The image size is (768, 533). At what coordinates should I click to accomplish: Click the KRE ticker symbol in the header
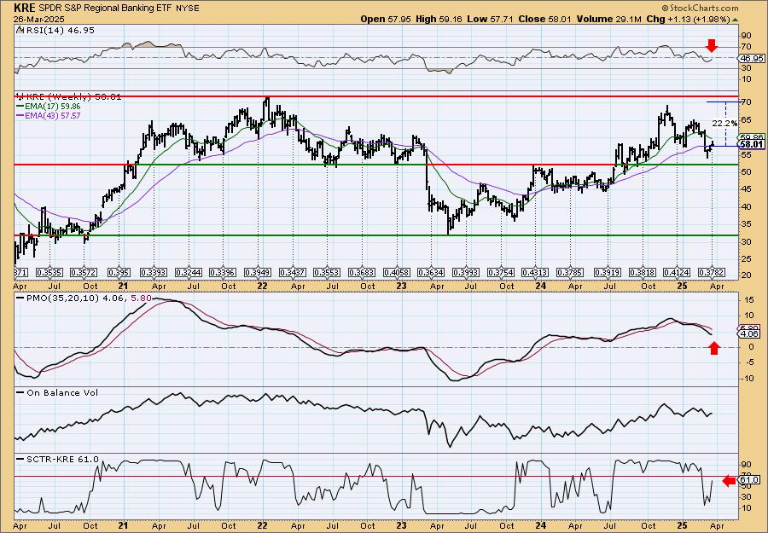point(25,9)
